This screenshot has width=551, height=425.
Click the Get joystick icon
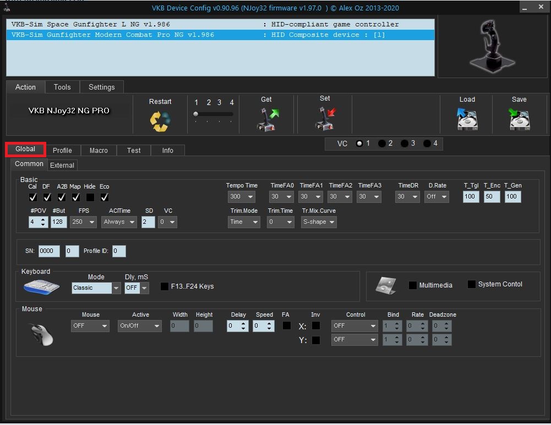click(268, 119)
